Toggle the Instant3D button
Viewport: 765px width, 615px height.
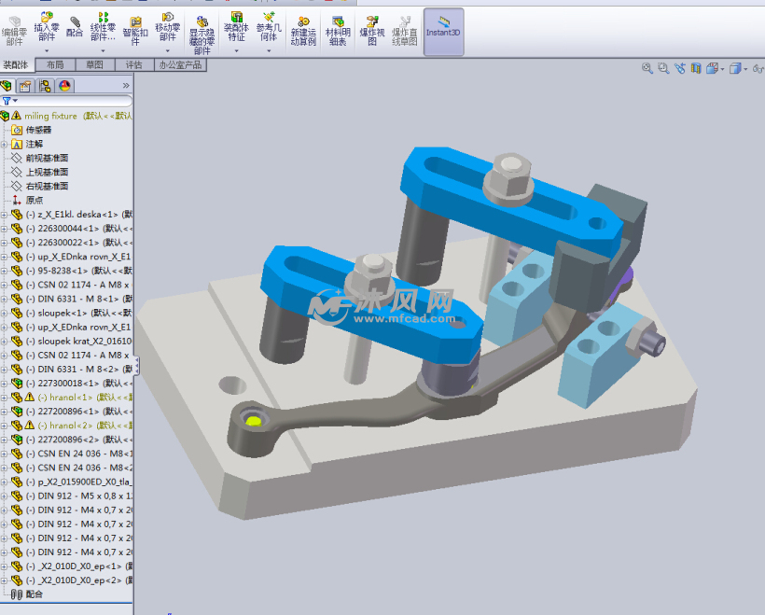click(x=443, y=28)
